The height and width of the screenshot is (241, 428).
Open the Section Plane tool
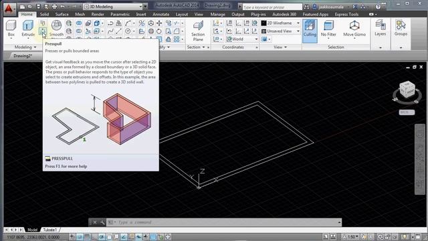click(x=198, y=31)
